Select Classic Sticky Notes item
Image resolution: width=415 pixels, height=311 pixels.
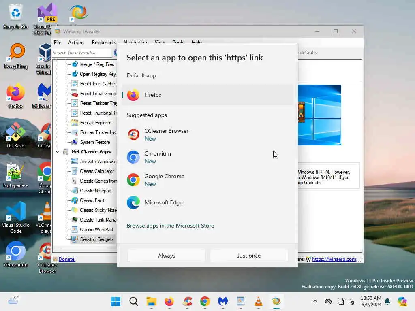click(x=94, y=210)
